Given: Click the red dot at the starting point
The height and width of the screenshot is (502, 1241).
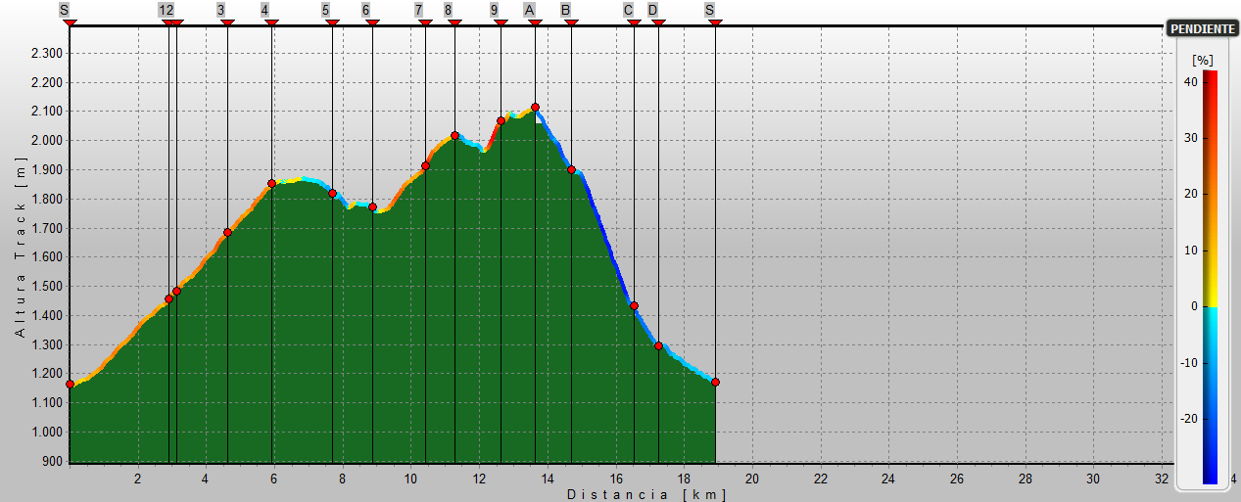Looking at the screenshot, I should (x=70, y=384).
